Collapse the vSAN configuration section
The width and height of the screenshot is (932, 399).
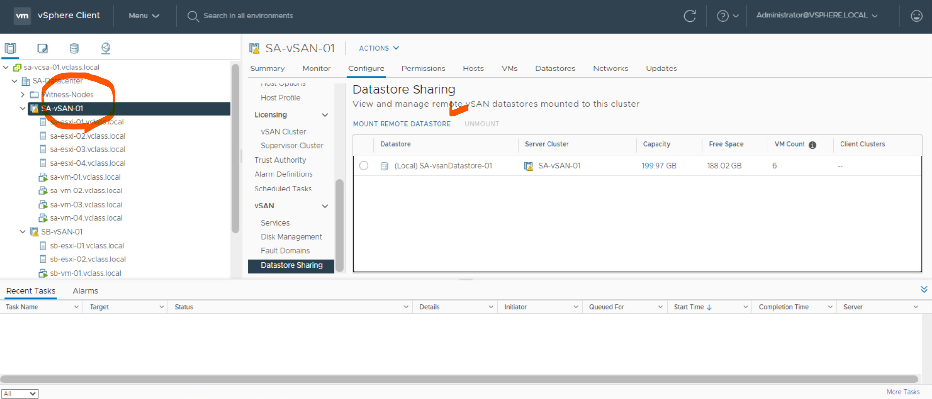click(325, 206)
